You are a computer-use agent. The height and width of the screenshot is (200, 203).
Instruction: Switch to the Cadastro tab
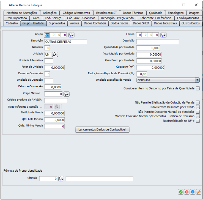12,23
